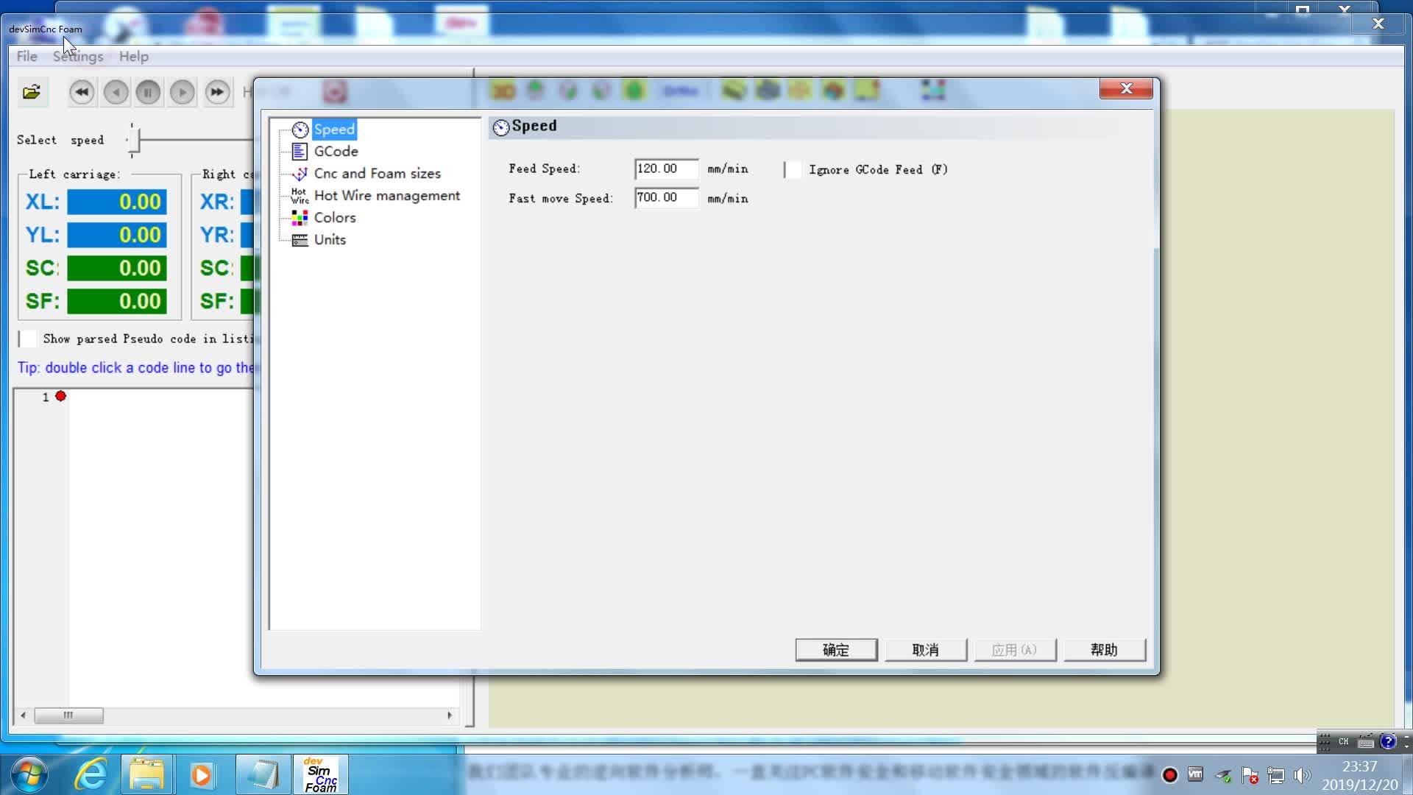Open the Colors settings page
This screenshot has width=1413, height=795.
coord(334,217)
